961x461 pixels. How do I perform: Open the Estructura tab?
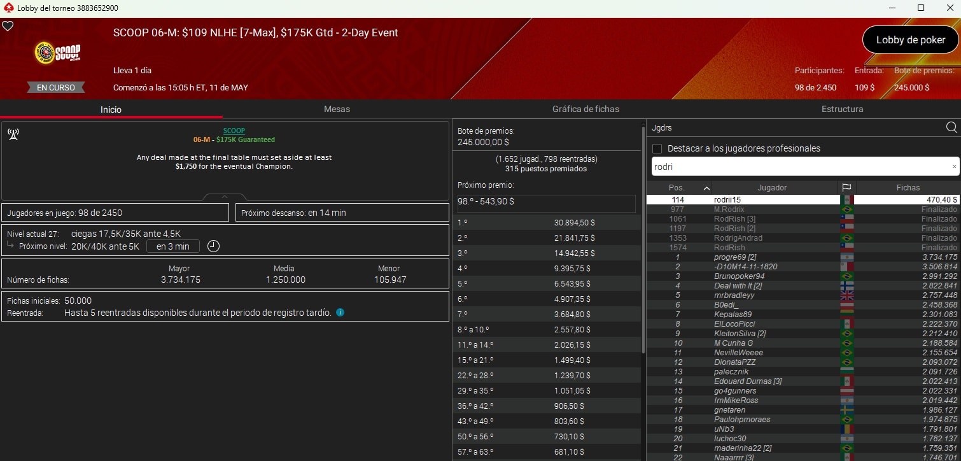pos(842,109)
